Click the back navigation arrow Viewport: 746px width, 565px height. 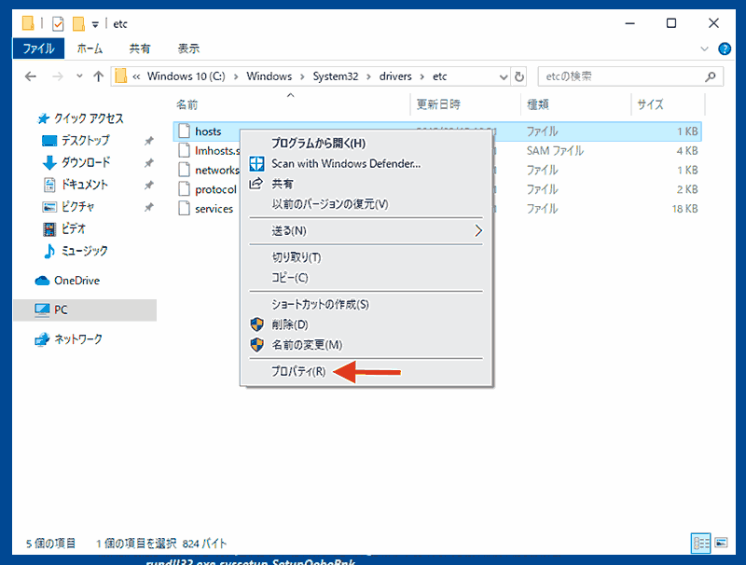tap(30, 76)
